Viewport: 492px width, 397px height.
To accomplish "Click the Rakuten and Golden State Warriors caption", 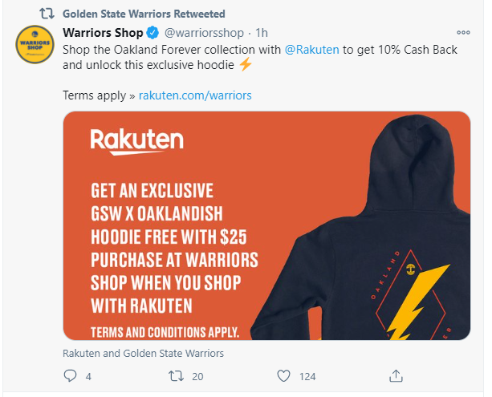I will pos(143,353).
